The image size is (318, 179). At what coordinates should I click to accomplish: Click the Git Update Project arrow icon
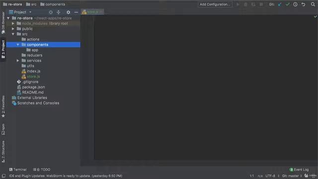(280, 4)
